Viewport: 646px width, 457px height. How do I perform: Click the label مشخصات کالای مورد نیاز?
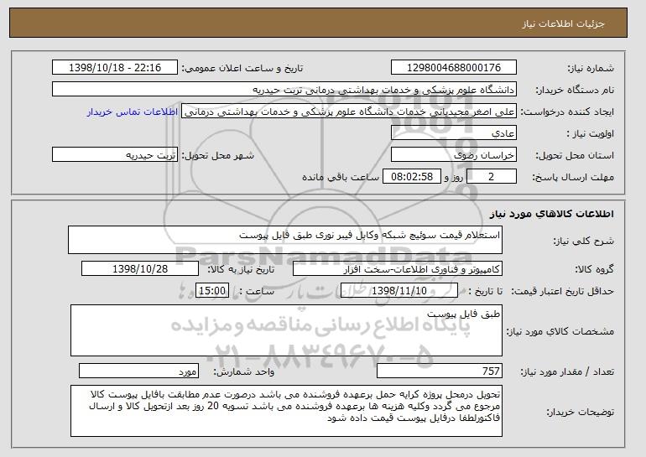pos(560,331)
